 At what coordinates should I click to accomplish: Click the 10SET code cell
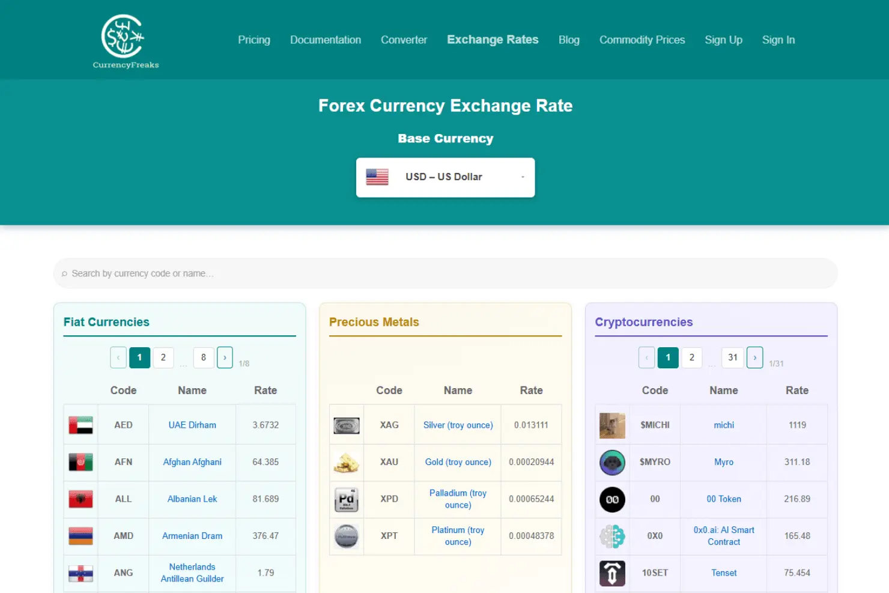[655, 573]
